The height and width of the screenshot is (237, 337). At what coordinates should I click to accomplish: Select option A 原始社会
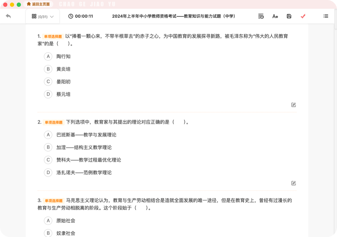[48, 221]
